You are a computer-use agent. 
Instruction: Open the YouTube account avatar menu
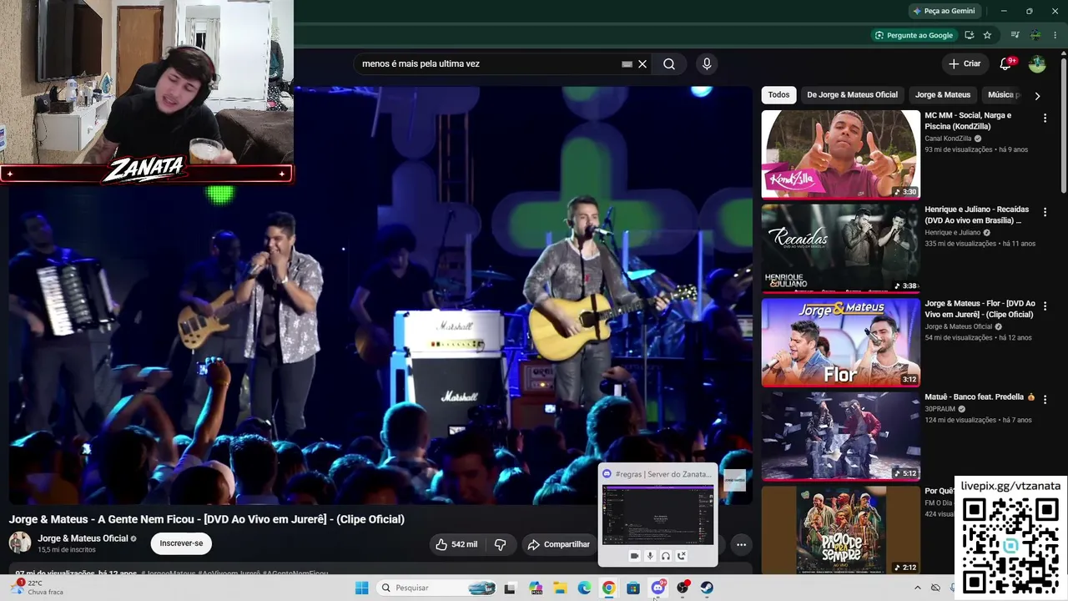[1037, 64]
